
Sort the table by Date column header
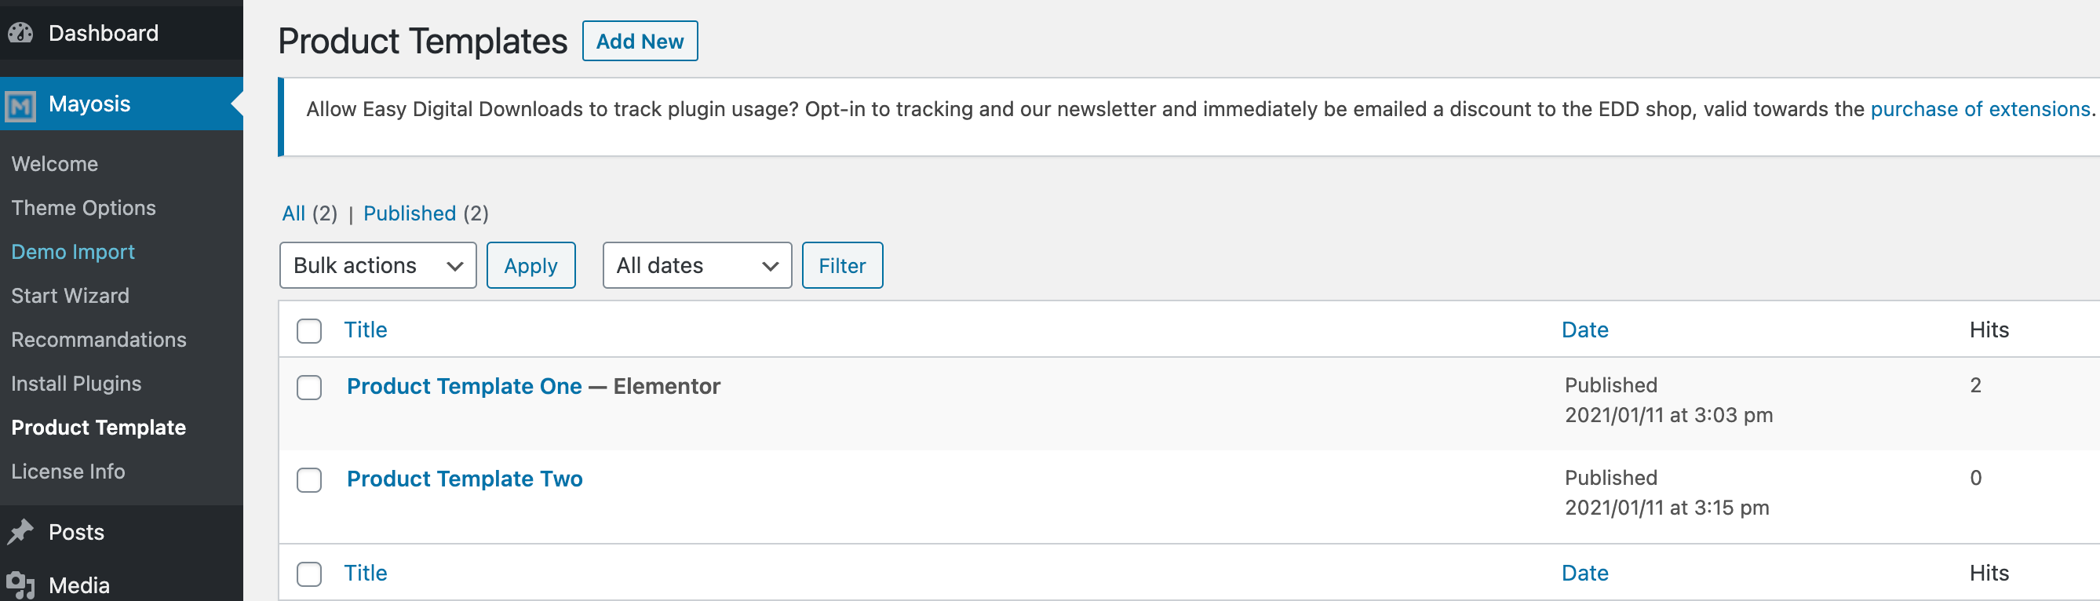1584,330
